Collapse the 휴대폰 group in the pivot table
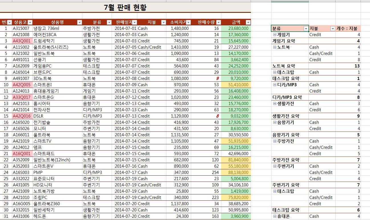370x220 pixels. pos(275,216)
